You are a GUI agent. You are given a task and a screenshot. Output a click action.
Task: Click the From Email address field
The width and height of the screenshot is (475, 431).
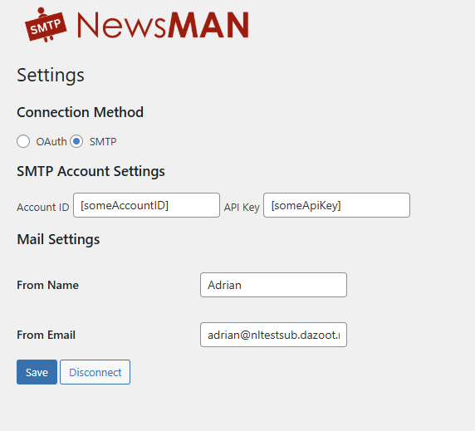click(x=273, y=335)
